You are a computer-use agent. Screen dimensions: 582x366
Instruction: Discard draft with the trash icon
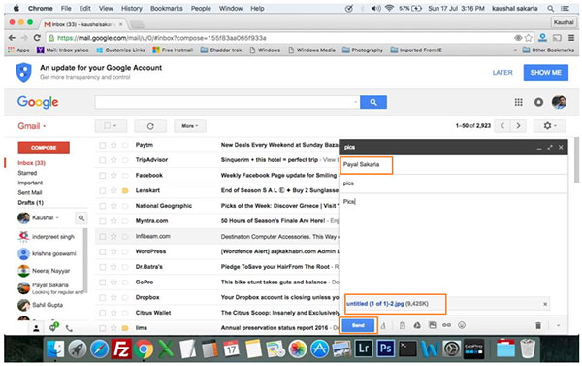538,326
